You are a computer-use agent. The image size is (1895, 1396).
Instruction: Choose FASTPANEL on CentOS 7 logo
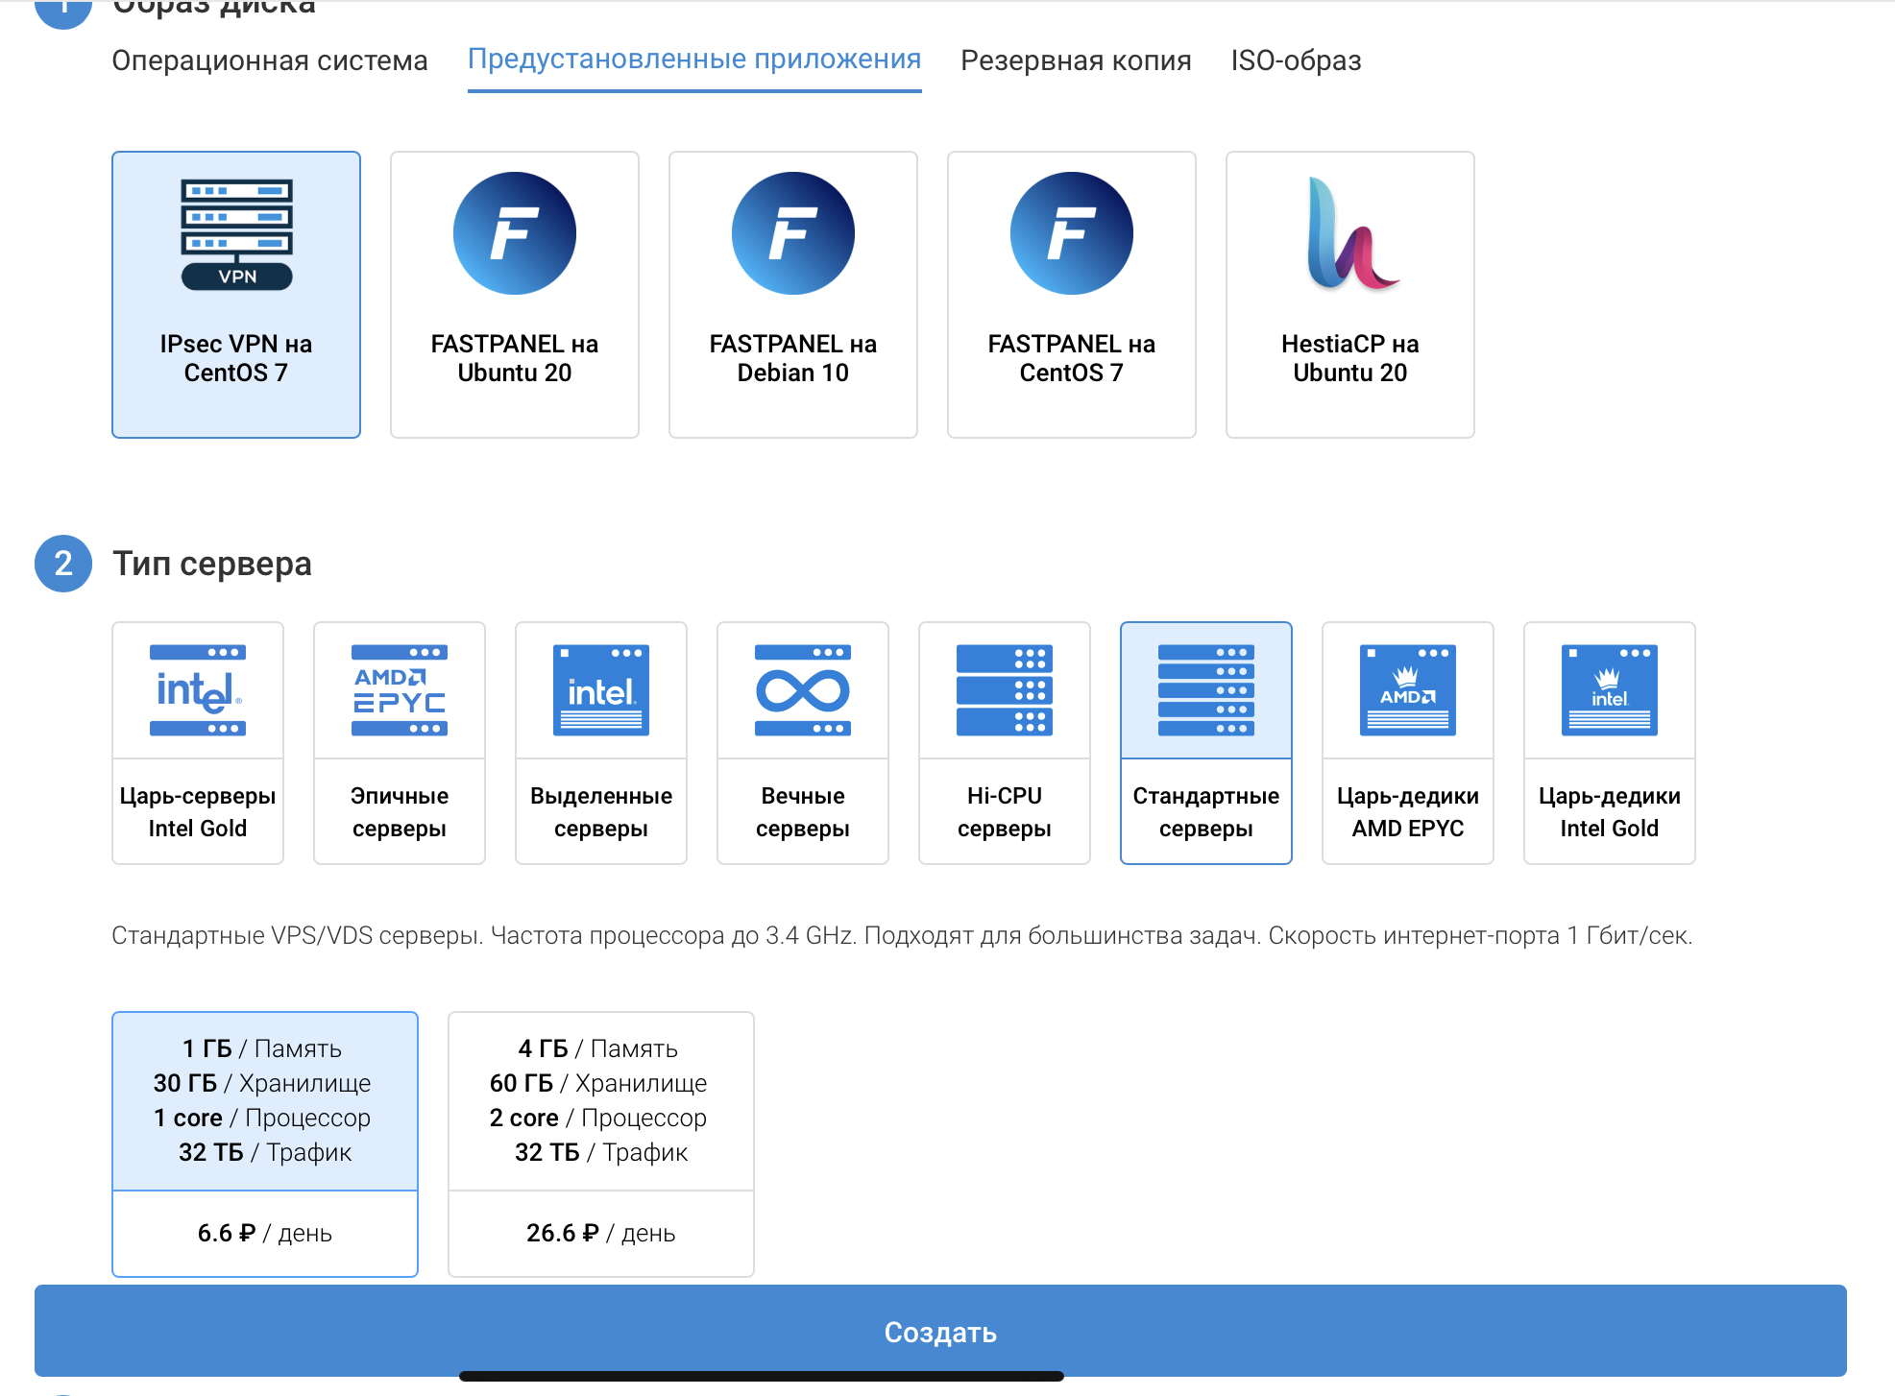click(x=1072, y=233)
